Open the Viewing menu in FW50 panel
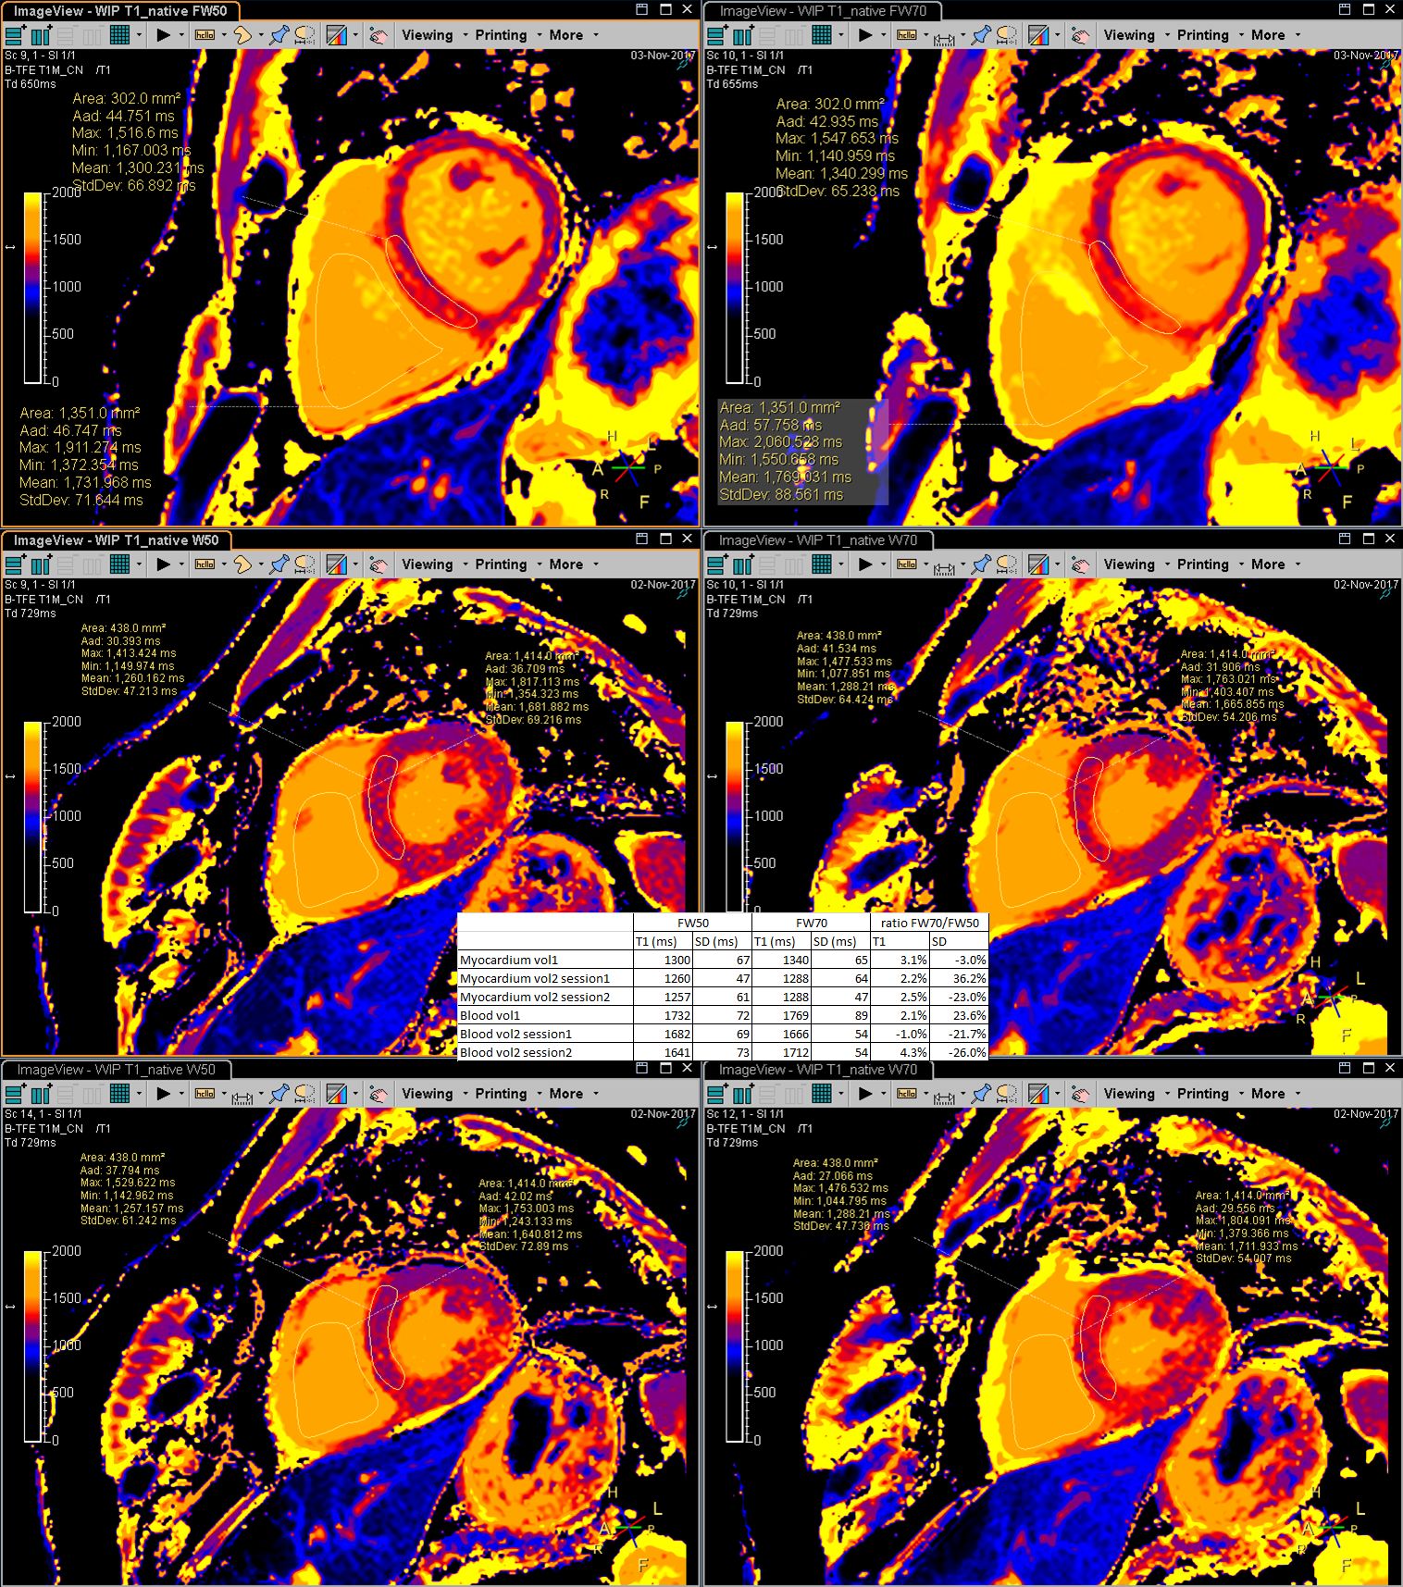The width and height of the screenshot is (1403, 1587). coord(427,35)
